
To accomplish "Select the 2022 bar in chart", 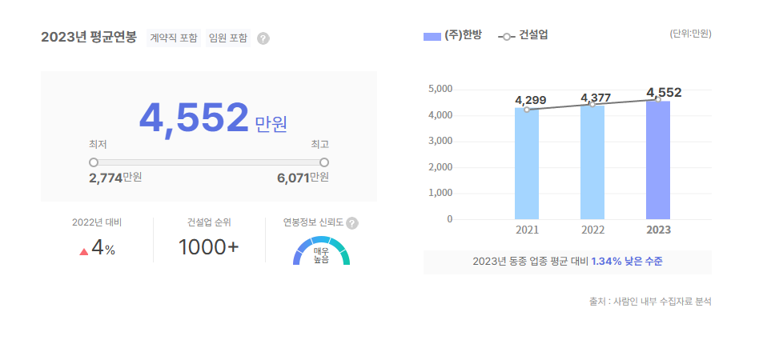I will (x=592, y=162).
